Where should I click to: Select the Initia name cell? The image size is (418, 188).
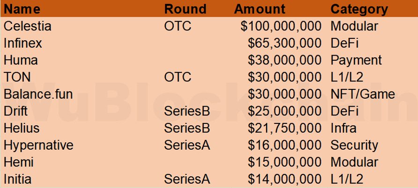pyautogui.click(x=19, y=179)
